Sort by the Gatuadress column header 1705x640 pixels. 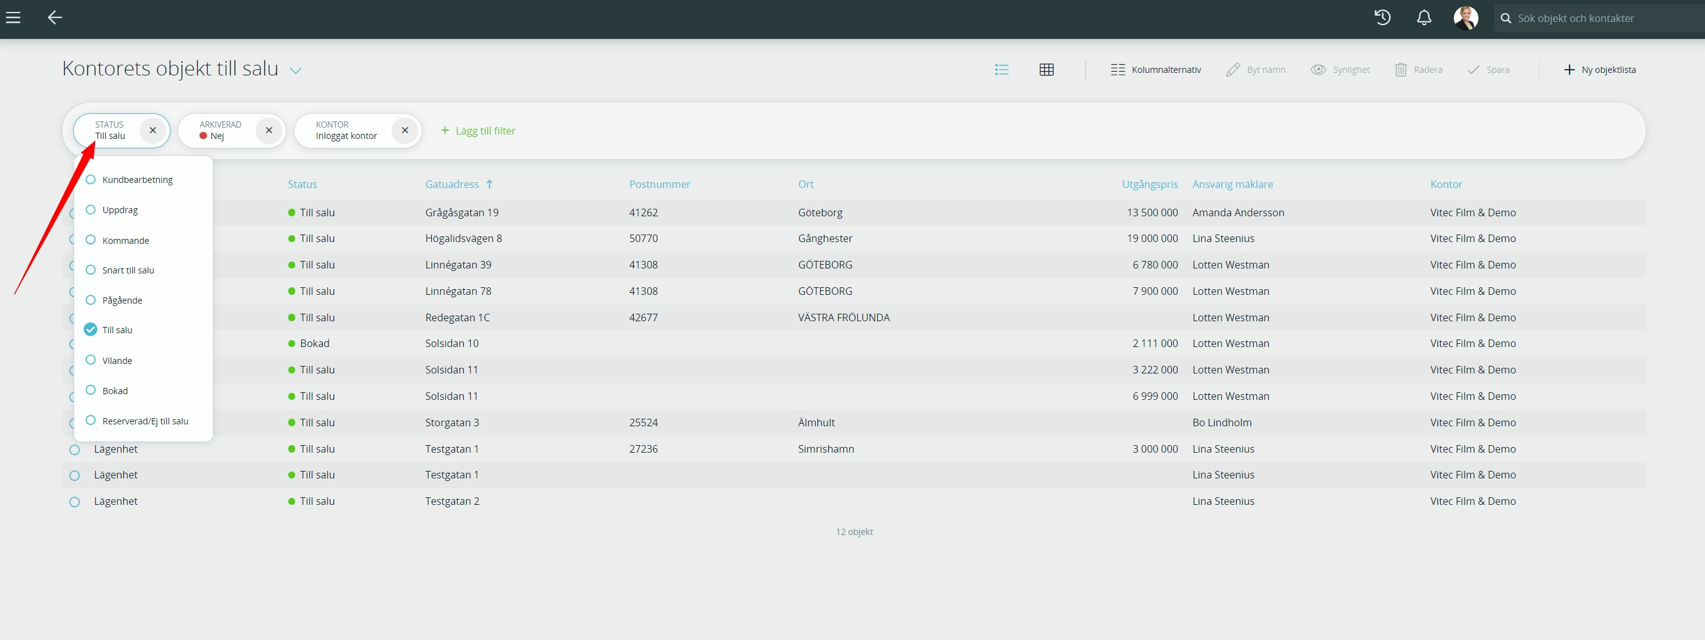452,184
